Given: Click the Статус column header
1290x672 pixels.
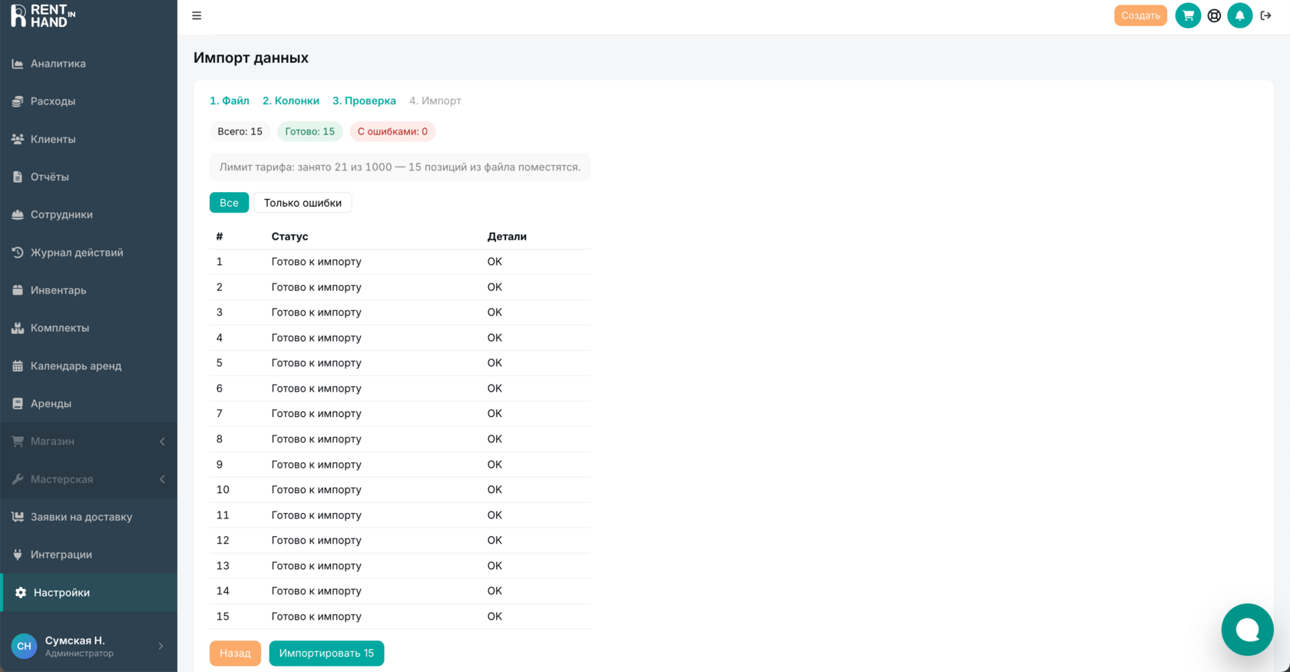Looking at the screenshot, I should click(289, 237).
